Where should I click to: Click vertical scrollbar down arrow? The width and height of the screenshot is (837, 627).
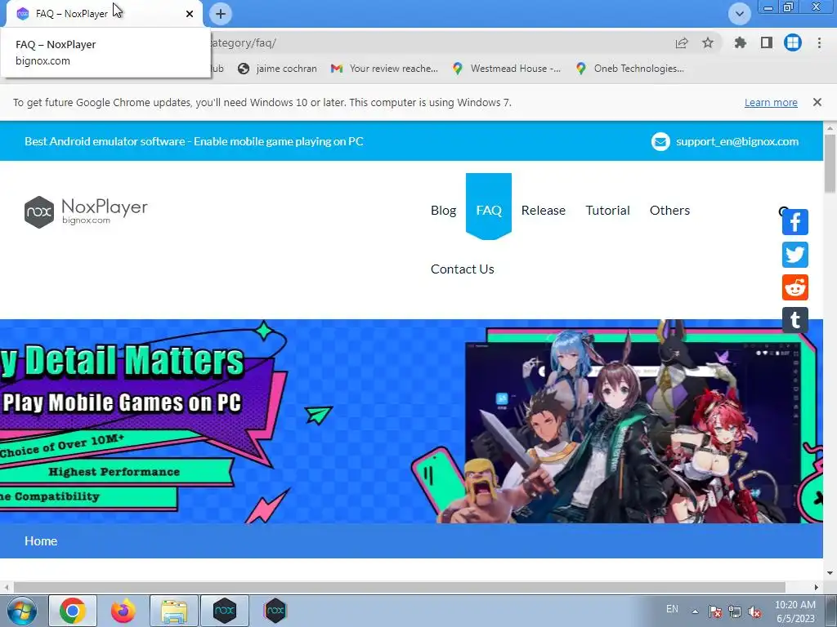[830, 573]
